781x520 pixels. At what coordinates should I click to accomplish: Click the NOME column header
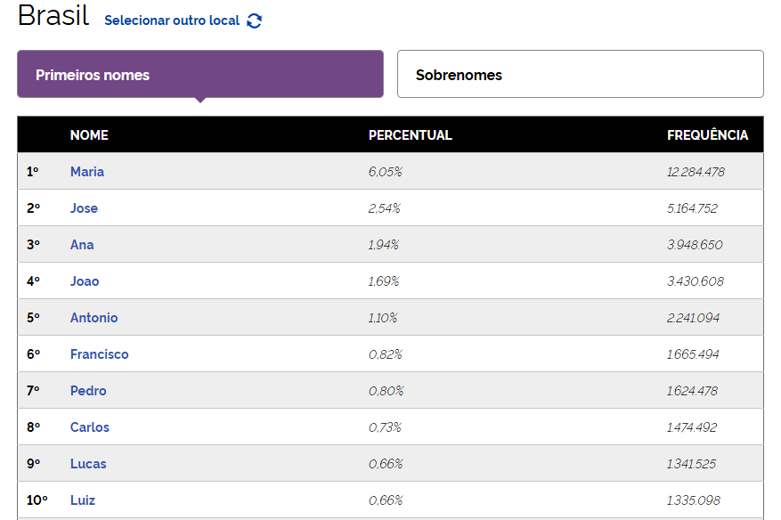89,135
